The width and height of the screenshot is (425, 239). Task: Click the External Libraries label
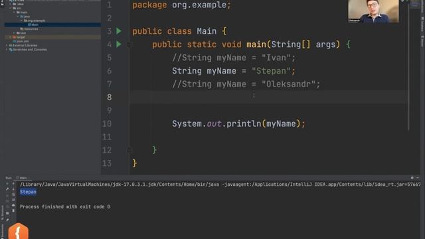coord(25,45)
